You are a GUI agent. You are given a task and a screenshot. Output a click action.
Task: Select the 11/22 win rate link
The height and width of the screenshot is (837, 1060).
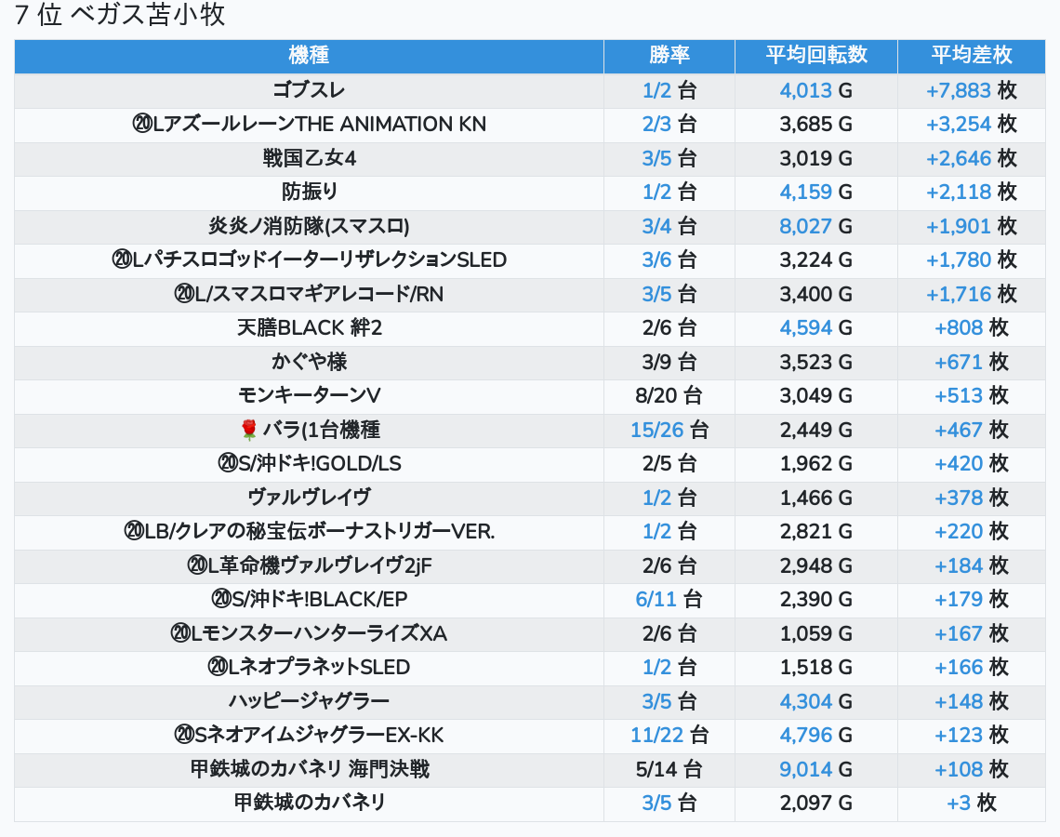click(x=656, y=736)
